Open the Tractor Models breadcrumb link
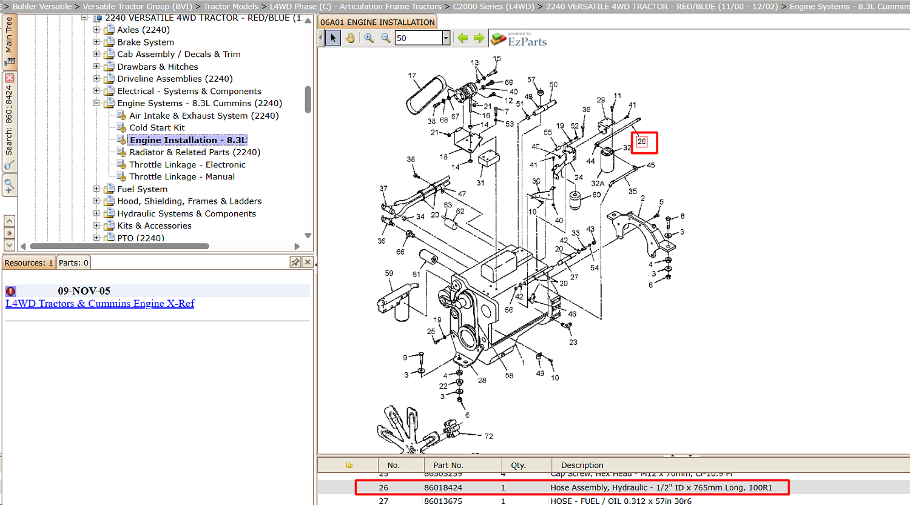Screen dimensions: 910x505 pos(231,6)
